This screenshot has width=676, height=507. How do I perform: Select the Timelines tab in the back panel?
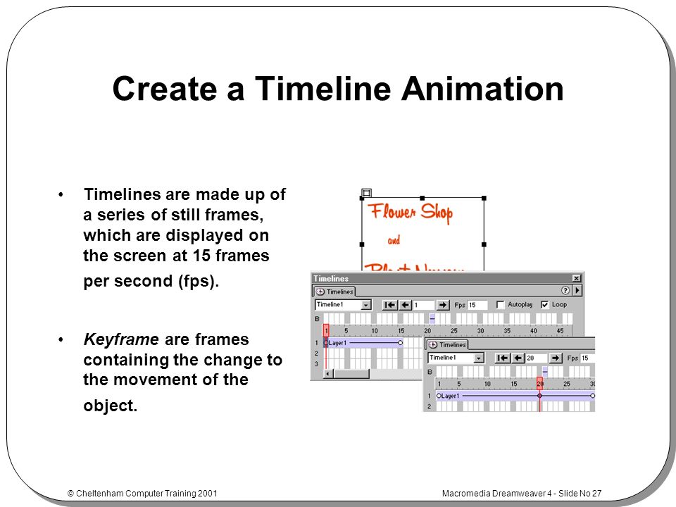pos(334,292)
